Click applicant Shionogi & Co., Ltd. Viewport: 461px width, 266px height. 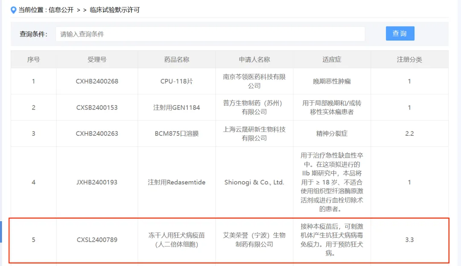254,182
